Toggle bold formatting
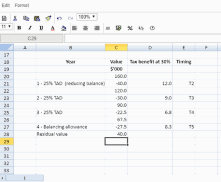221x182 pixels. [x=19, y=28]
